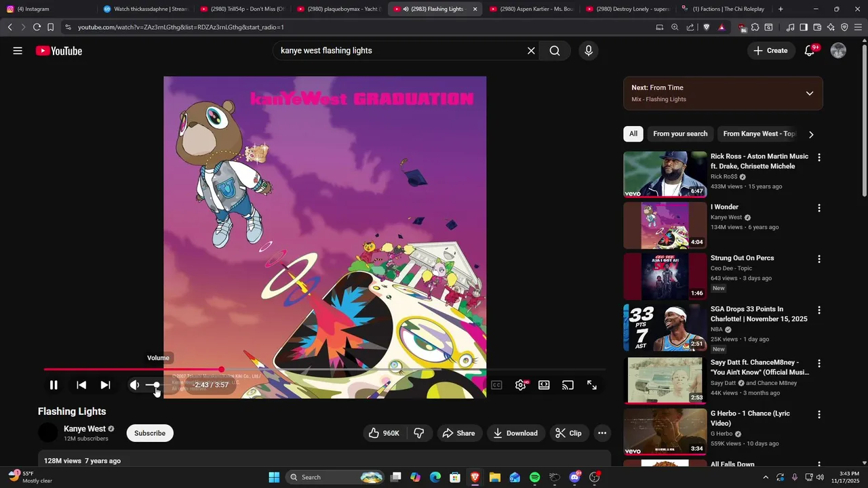This screenshot has height=488, width=868.
Task: Click the Download button
Action: [515, 433]
